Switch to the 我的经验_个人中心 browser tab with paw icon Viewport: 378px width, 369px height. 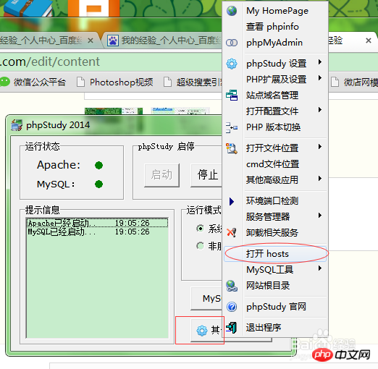click(x=161, y=41)
